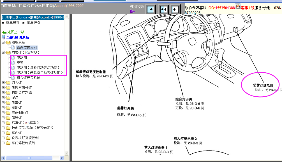Open the 更换 page
This screenshot has height=162, width=282.
pyautogui.click(x=20, y=63)
